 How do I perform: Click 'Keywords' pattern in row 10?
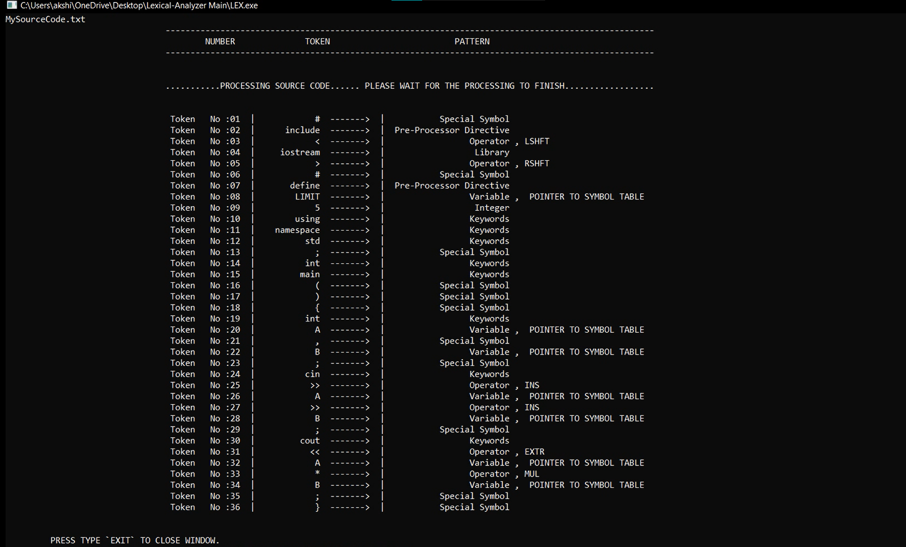(489, 219)
